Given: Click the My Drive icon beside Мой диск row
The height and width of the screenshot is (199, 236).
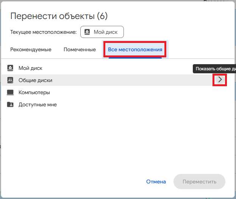Looking at the screenshot, I should (10, 68).
